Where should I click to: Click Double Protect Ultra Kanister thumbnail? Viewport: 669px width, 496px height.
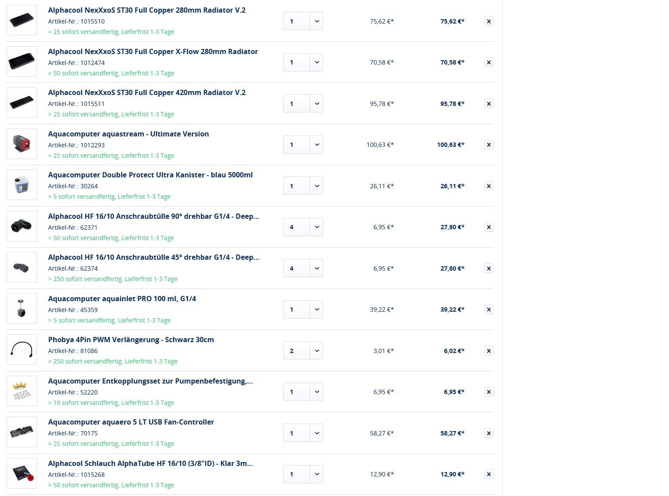click(22, 185)
